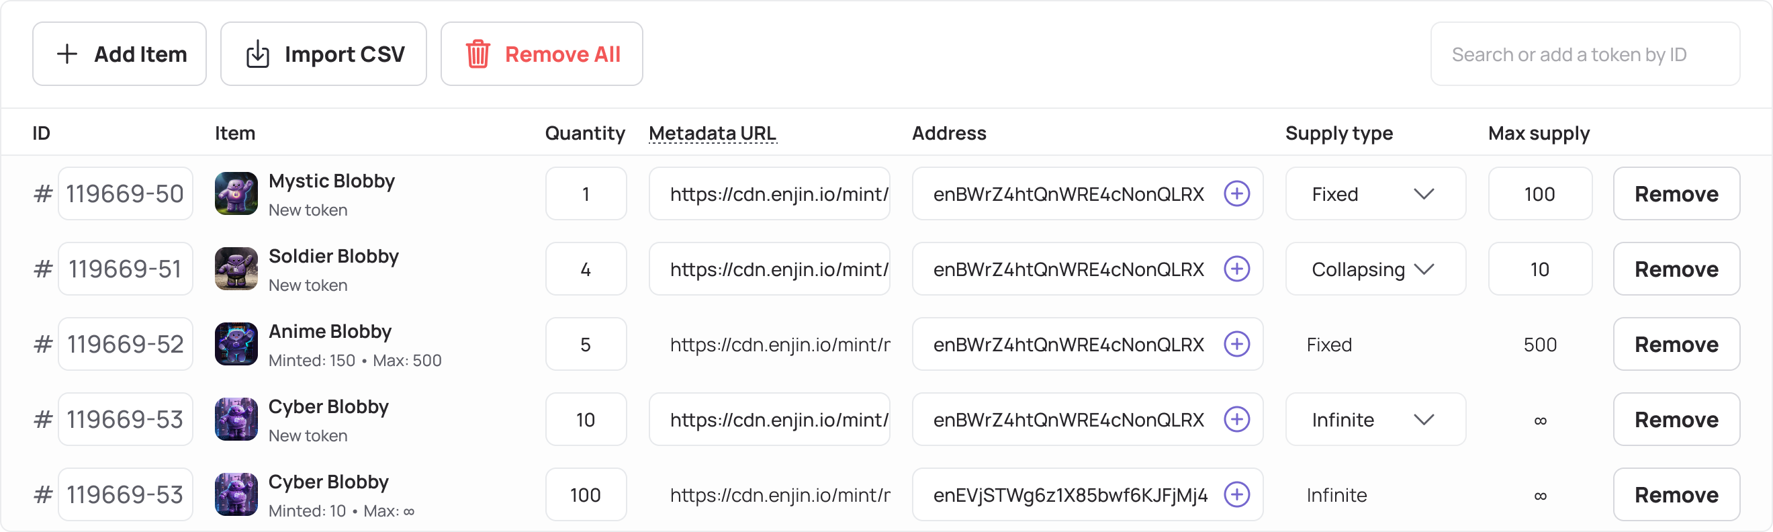Remove the Mystic Blobby row

[x=1676, y=194]
